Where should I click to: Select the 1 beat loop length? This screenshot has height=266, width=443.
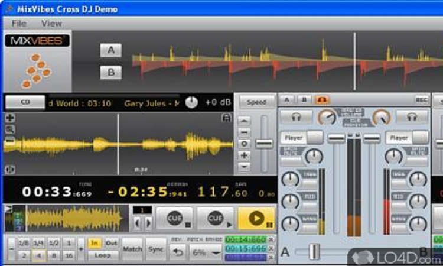pos(69,243)
